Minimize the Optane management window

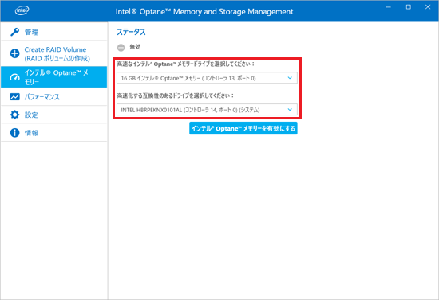point(389,7)
